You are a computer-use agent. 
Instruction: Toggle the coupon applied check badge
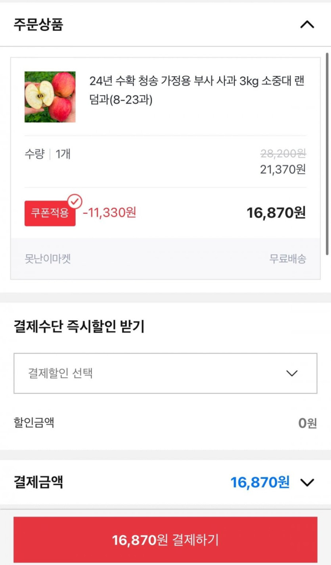coord(75,201)
